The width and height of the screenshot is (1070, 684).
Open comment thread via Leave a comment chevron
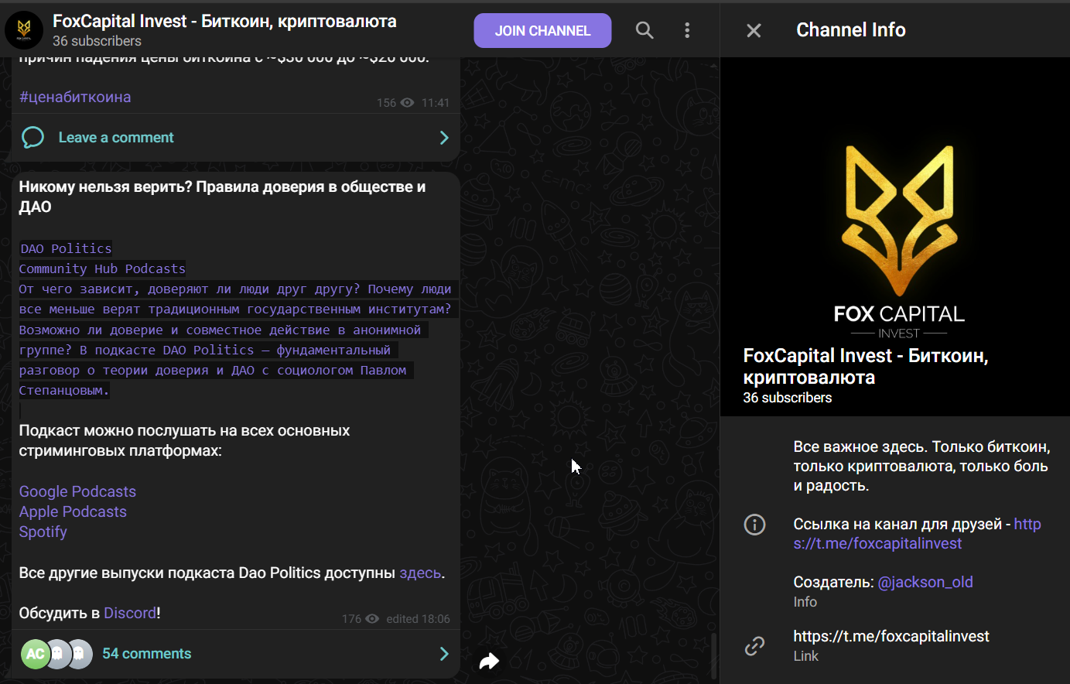tap(444, 138)
